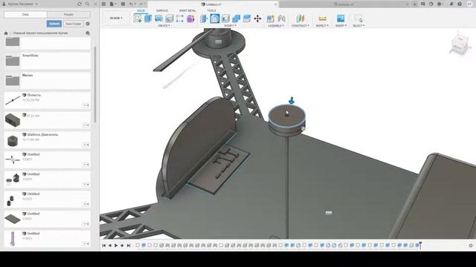Open timeline settings gear
Screen dimensions: 476x267
(471, 245)
